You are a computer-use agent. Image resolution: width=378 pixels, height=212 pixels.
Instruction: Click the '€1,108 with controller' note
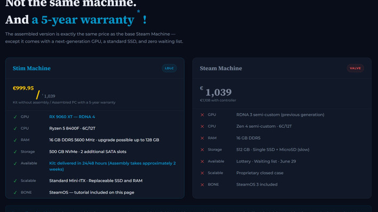(218, 100)
